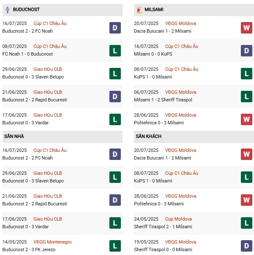Screen dimensions: 254x255
Task: Select the SÂN KHÁCH section header
Action: click(x=194, y=137)
